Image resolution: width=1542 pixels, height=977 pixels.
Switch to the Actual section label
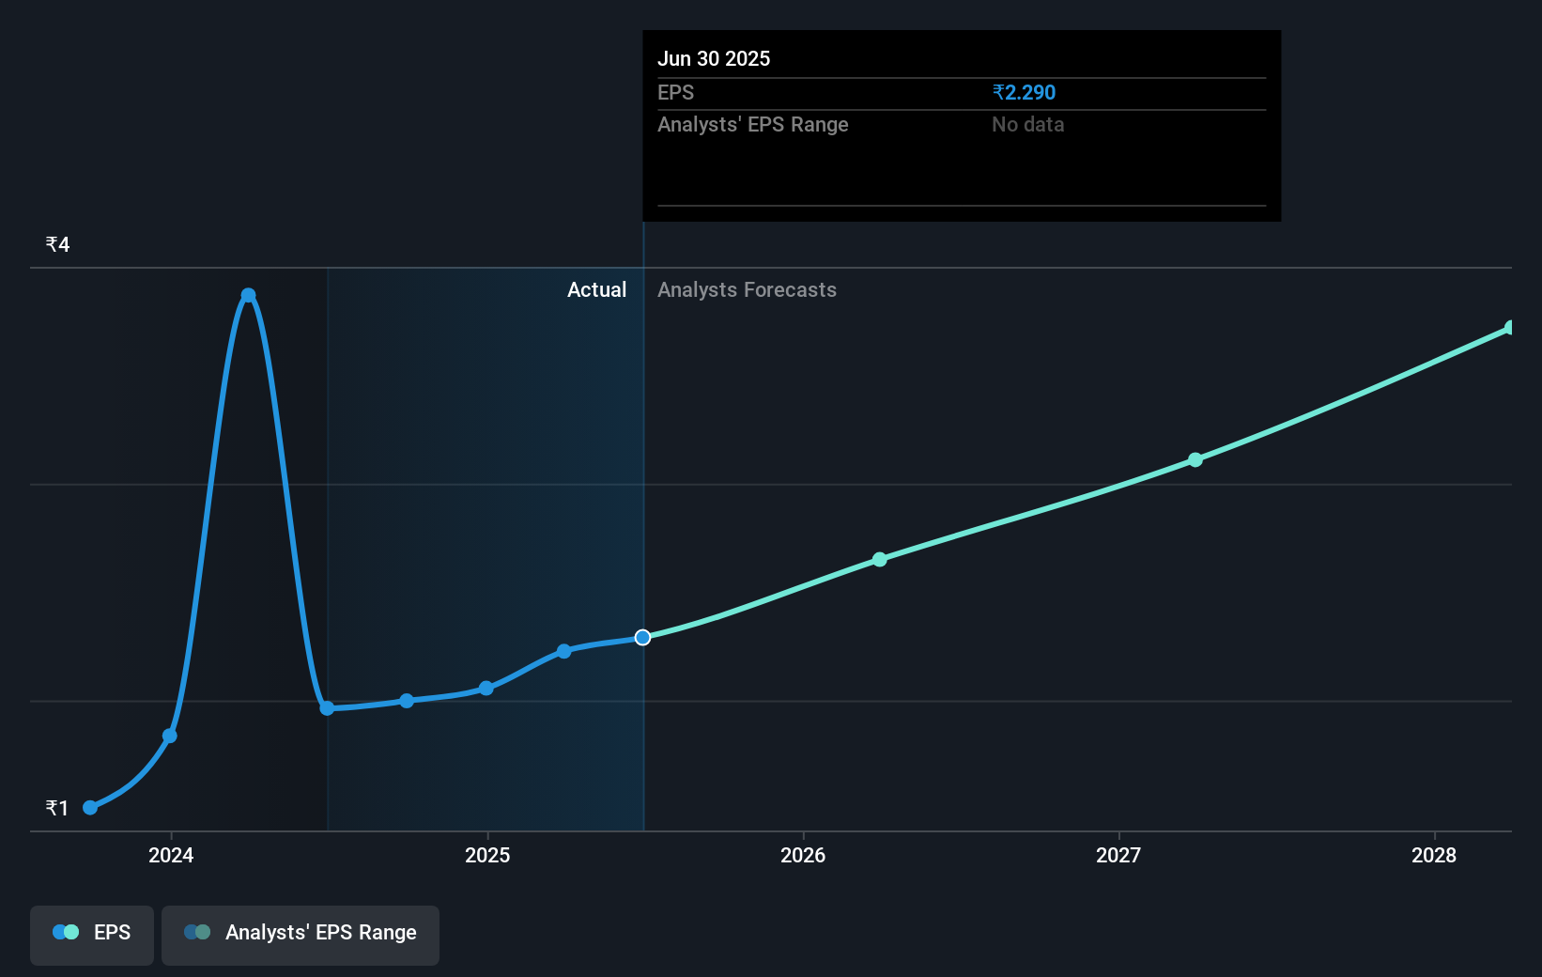596,289
